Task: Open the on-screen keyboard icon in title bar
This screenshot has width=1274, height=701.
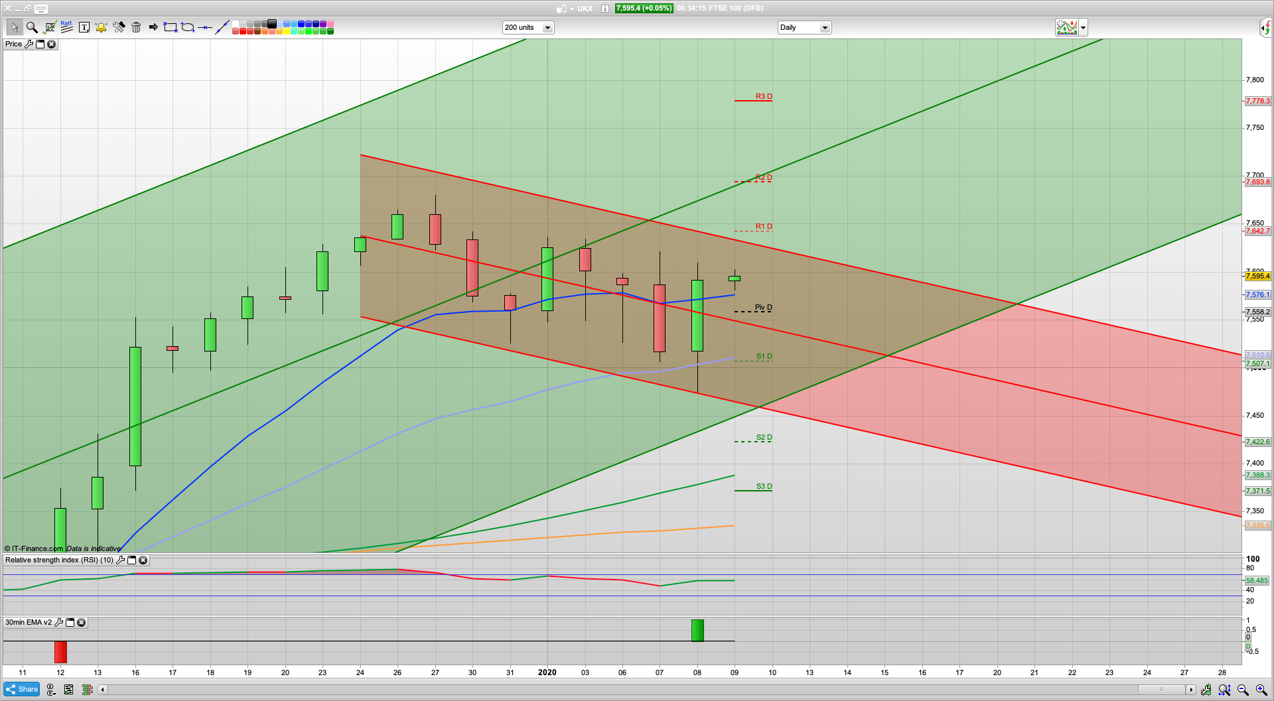Action: click(x=41, y=9)
